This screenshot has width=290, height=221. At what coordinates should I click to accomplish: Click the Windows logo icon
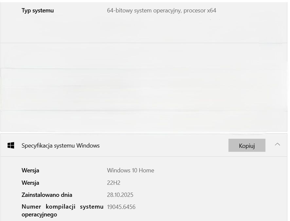11,145
